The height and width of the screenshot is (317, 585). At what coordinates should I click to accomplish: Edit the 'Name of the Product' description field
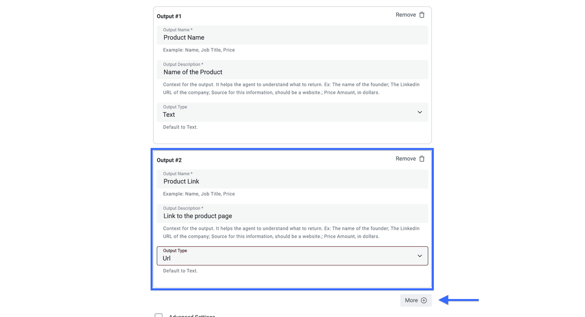(x=292, y=70)
